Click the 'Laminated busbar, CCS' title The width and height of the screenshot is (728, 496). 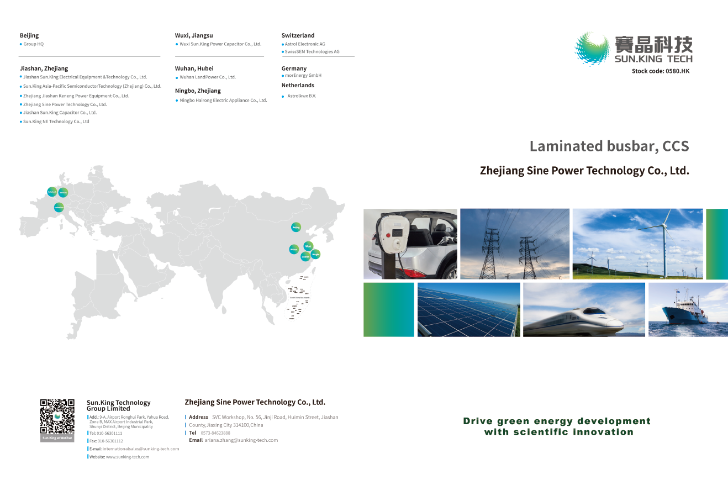click(x=609, y=146)
